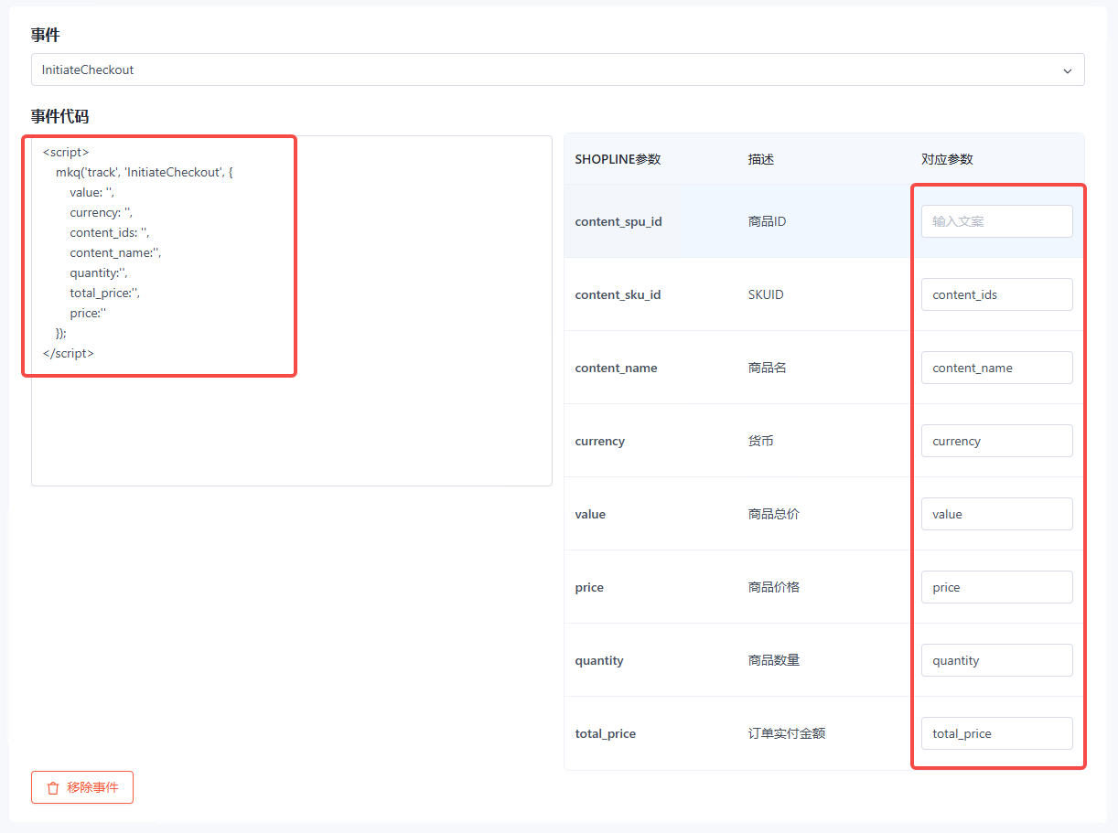Click the total_price parameter label in table
Screen dimensions: 1118x833
coord(605,733)
